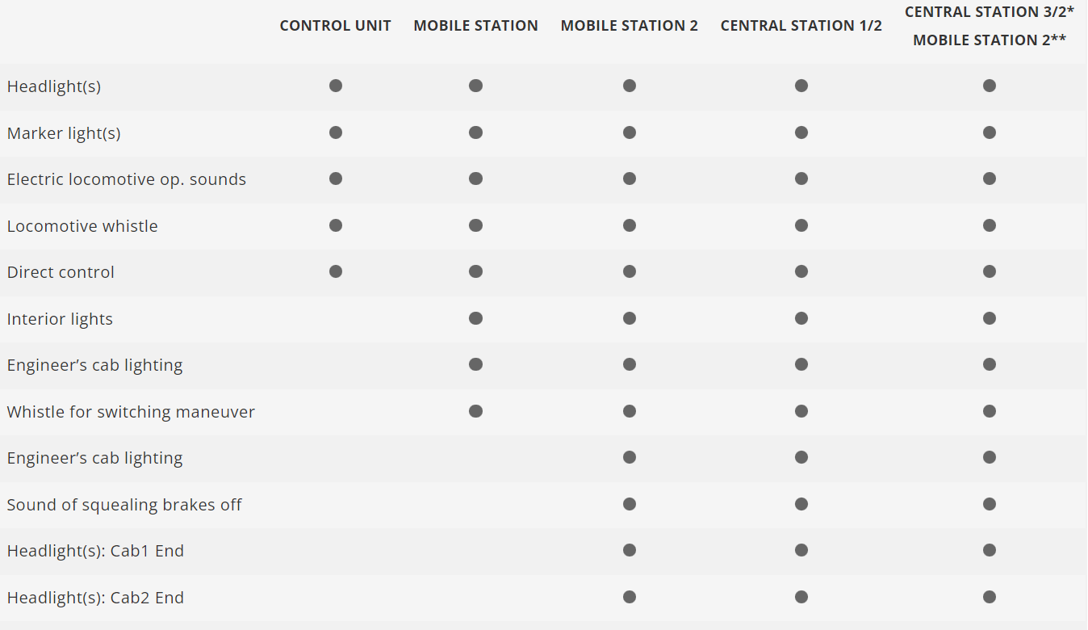The height and width of the screenshot is (630, 1088).
Task: Click Locomotive whistle dot under Mobile Station
Action: tap(475, 225)
